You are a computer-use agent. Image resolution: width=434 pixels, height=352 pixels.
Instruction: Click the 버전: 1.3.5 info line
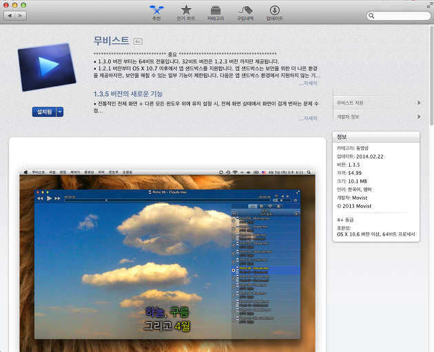(x=348, y=165)
